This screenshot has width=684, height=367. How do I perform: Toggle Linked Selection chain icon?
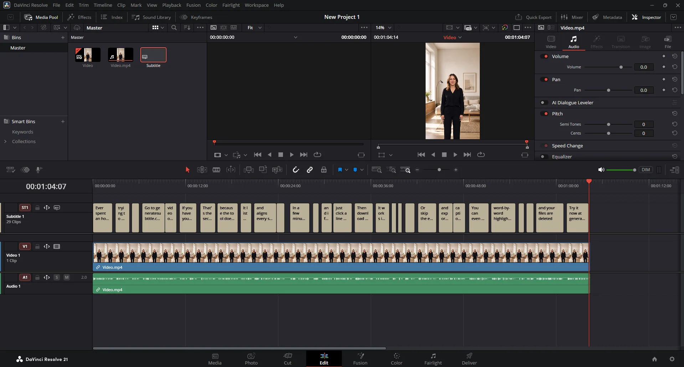(x=310, y=170)
